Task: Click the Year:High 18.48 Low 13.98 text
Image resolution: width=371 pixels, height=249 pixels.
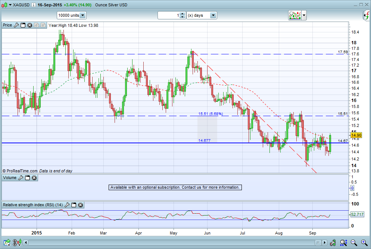Action: [x=74, y=25]
